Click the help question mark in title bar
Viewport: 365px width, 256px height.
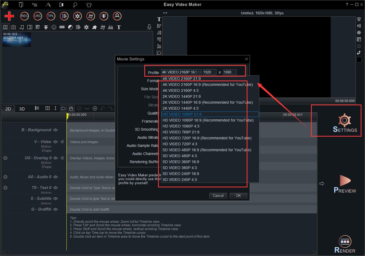347,5
